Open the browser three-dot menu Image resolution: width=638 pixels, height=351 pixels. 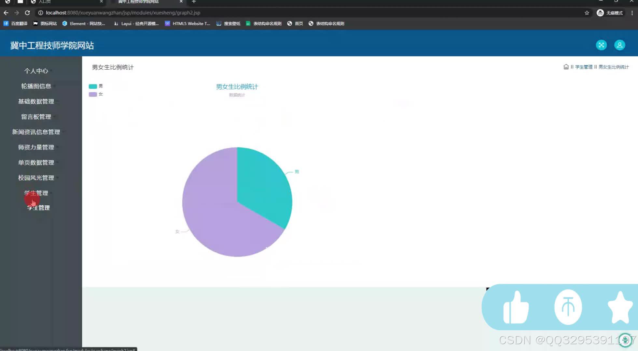[632, 13]
